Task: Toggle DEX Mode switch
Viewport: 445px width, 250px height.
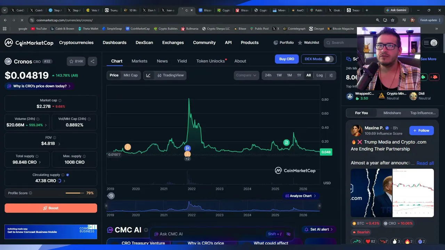Action: point(329,59)
